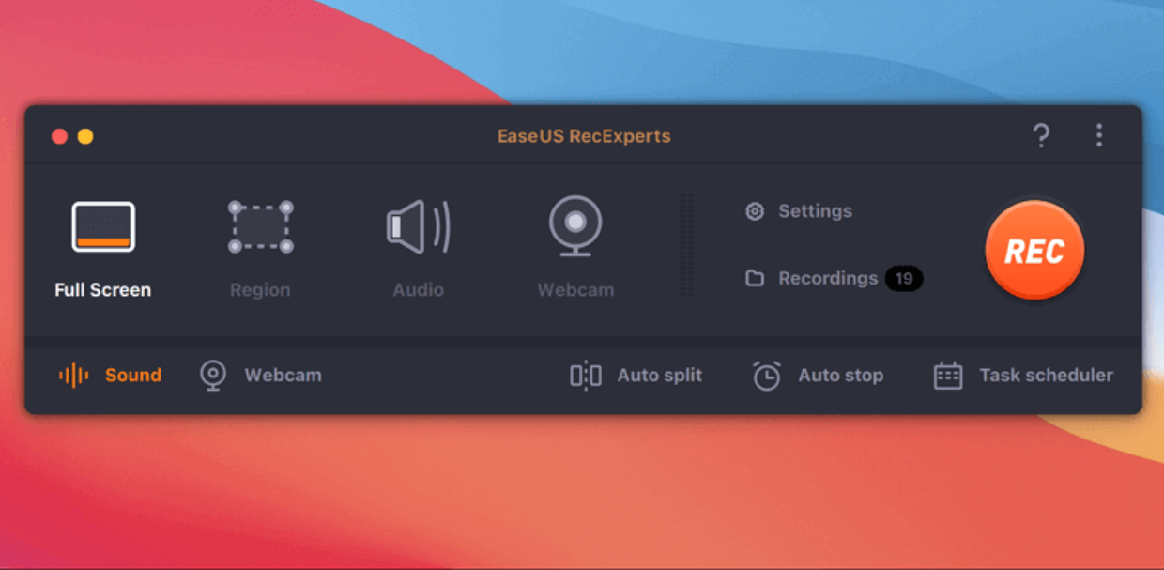Close the window with the red button

coord(59,136)
